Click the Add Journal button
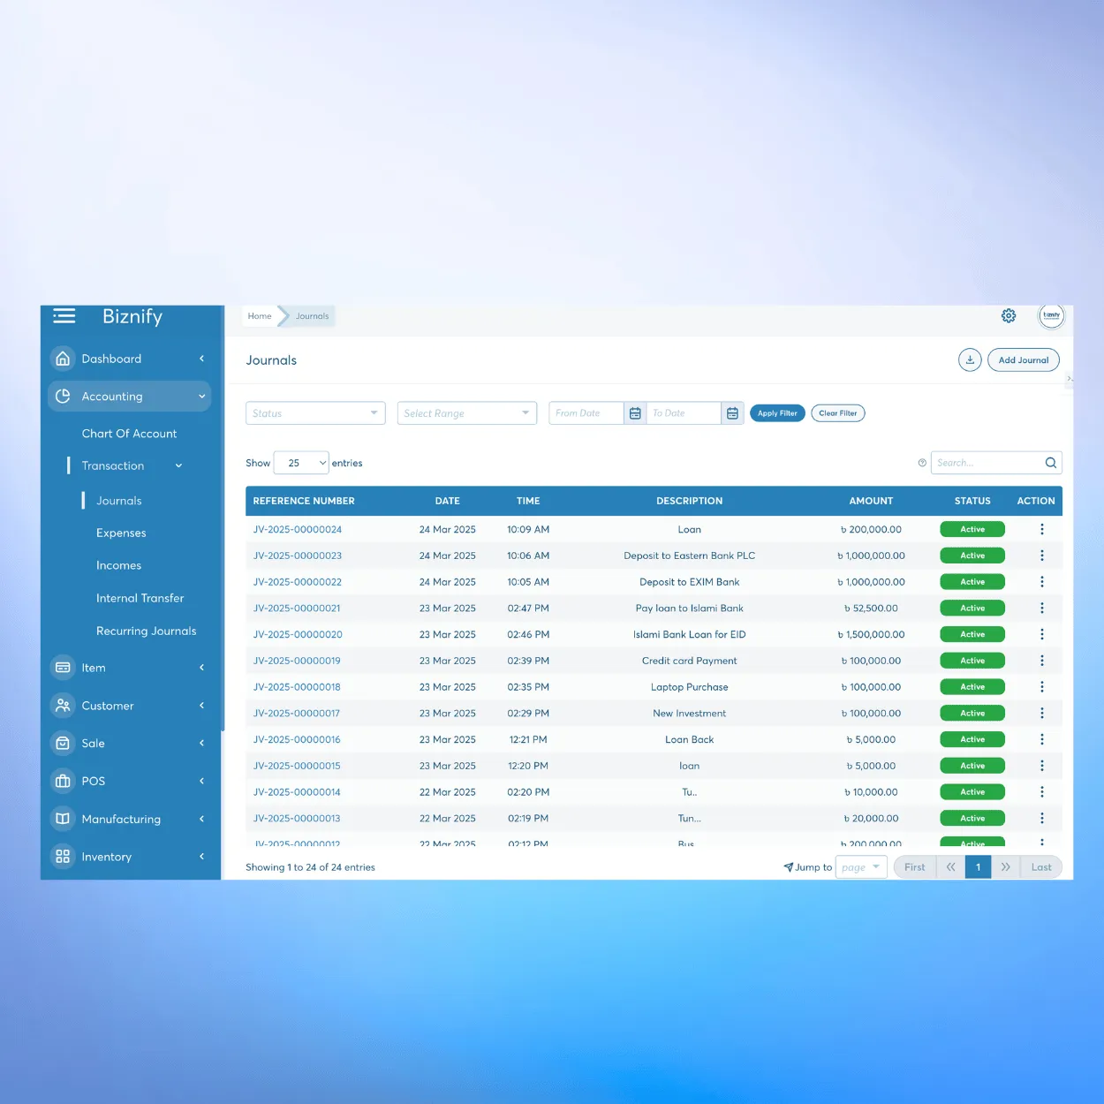Viewport: 1104px width, 1104px height. coord(1023,360)
